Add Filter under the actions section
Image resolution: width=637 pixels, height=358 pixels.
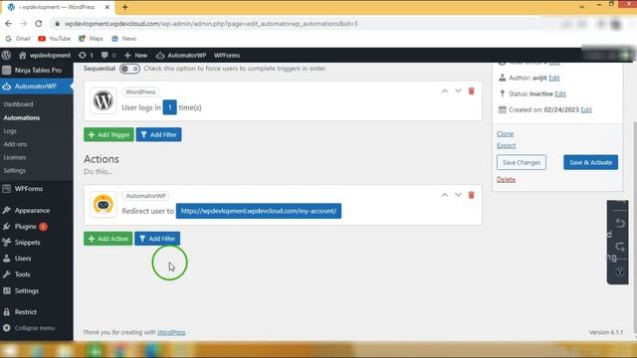(x=157, y=239)
